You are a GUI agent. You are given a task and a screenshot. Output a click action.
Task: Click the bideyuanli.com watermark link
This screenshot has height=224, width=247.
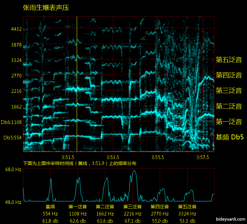231,219
